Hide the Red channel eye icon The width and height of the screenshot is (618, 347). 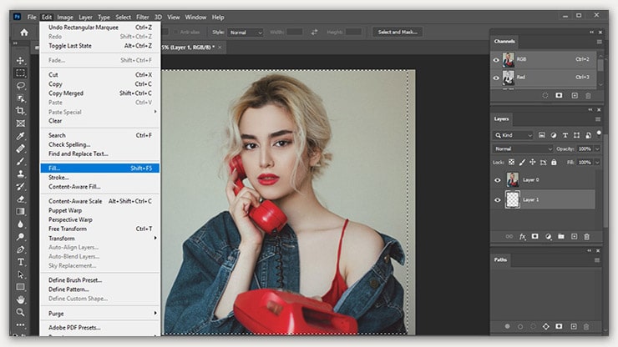(498, 78)
